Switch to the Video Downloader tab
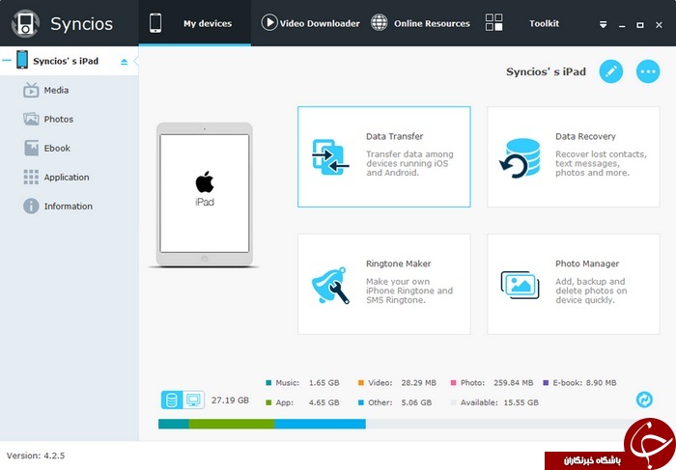This screenshot has height=470, width=676. [x=310, y=23]
